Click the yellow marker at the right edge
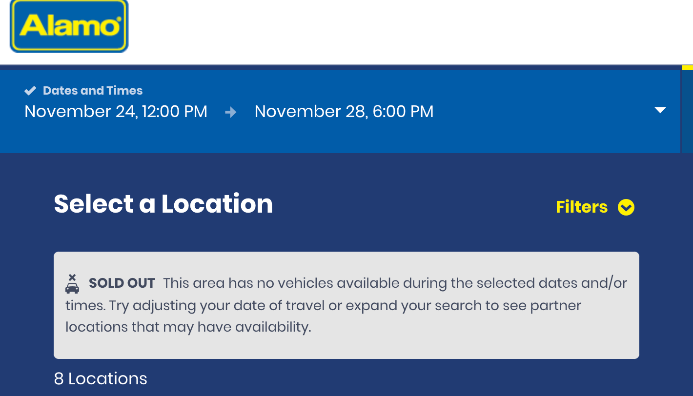This screenshot has width=693, height=396. tap(687, 68)
